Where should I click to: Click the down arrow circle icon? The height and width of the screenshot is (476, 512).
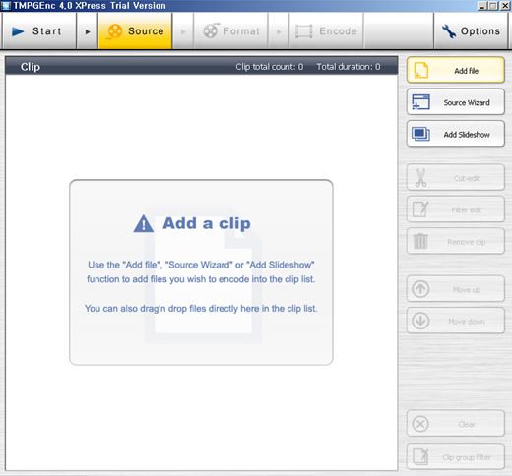tap(420, 321)
